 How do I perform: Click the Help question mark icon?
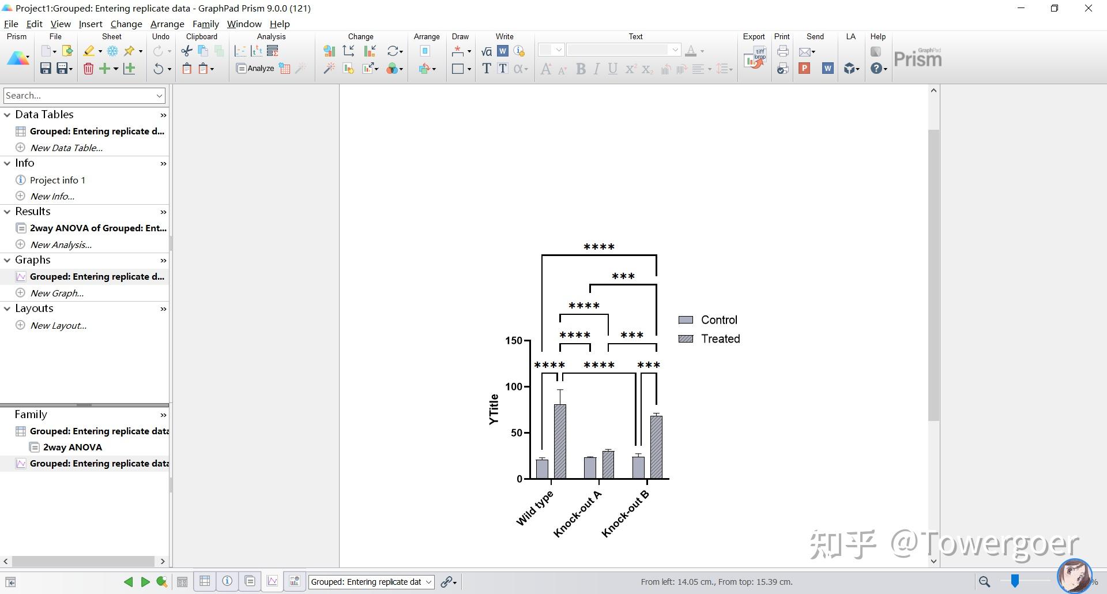pos(876,69)
